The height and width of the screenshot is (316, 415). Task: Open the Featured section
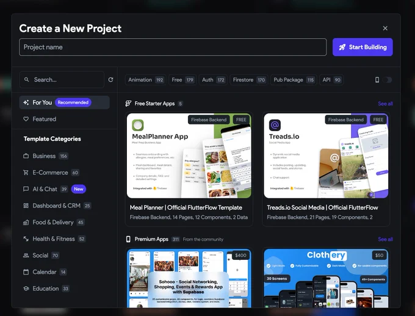[x=64, y=119]
